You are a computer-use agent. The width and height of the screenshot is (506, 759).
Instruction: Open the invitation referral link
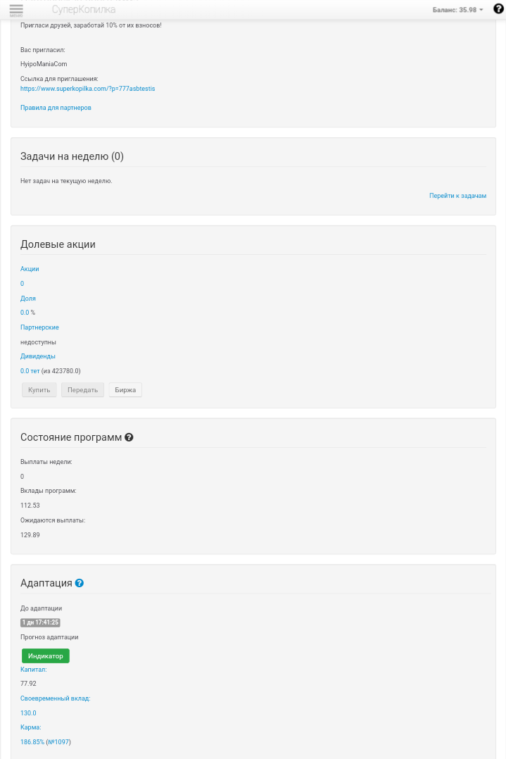coord(87,89)
